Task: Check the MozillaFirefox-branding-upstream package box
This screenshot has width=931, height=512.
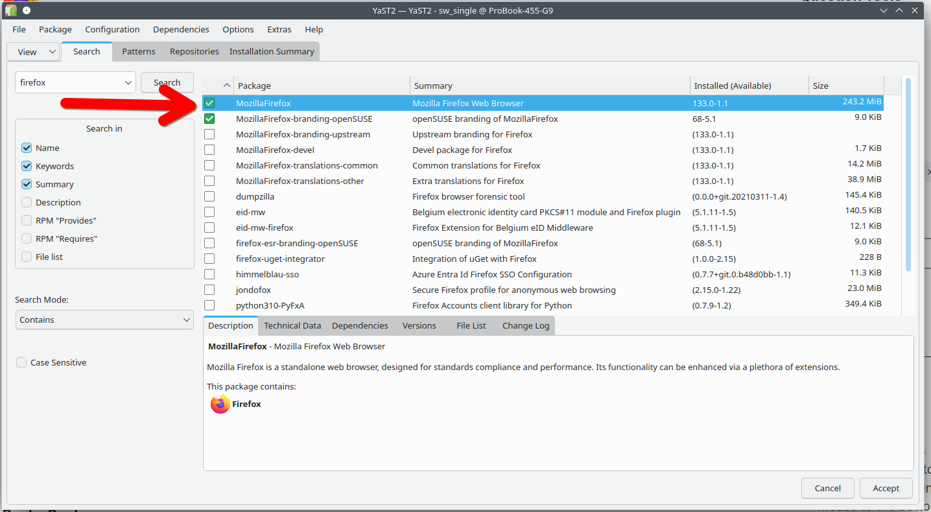Action: click(209, 134)
